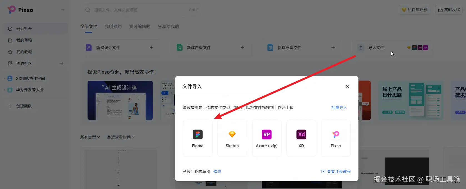Open 资源社区 in the sidebar
Viewport: 466px width, 189px height.
point(35,63)
